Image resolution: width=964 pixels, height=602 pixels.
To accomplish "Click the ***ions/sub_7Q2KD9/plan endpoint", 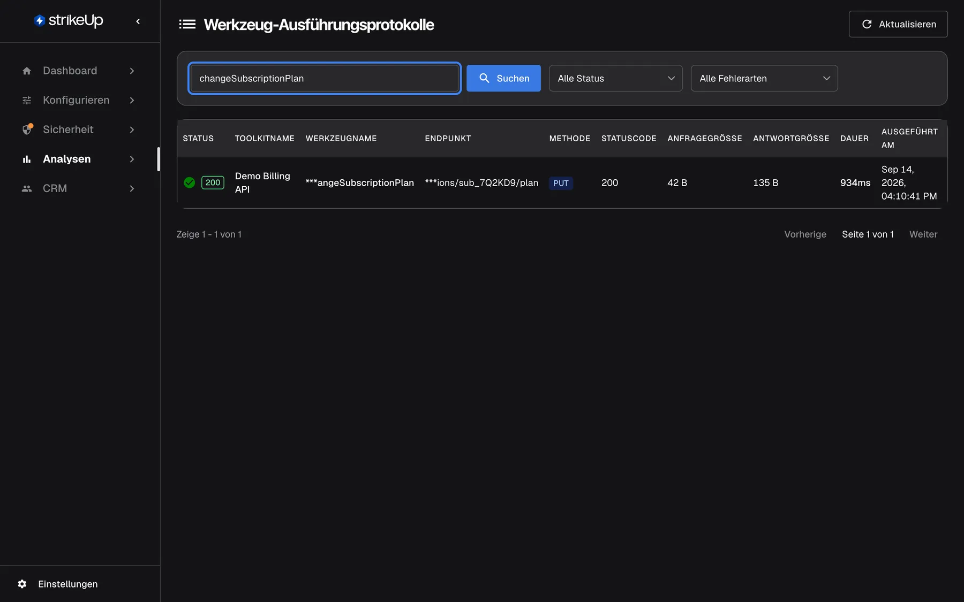I will click(481, 182).
